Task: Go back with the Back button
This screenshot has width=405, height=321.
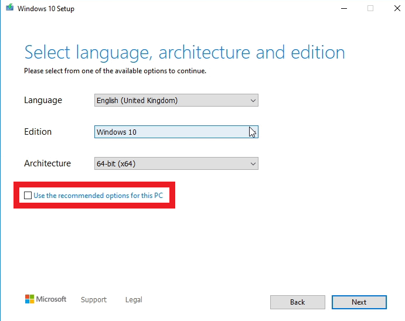Action: click(x=298, y=302)
